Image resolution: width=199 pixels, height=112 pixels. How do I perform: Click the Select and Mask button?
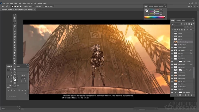[49, 6]
